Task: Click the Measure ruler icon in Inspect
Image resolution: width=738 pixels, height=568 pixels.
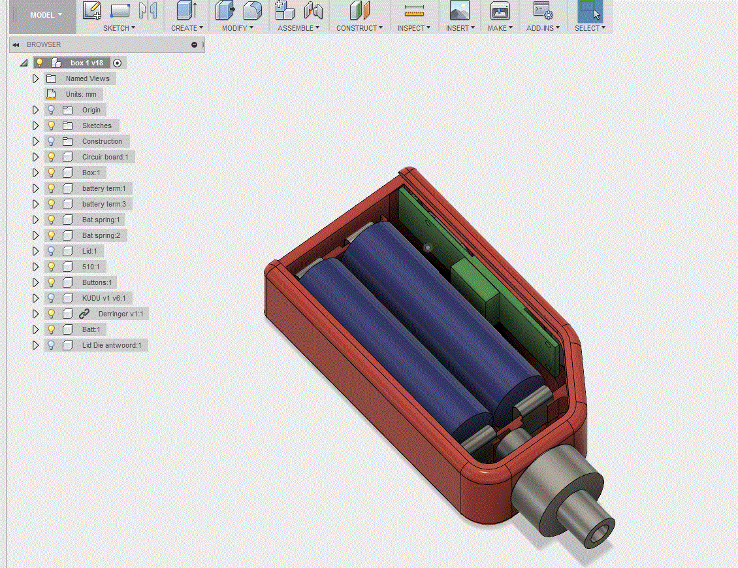Action: coord(414,11)
